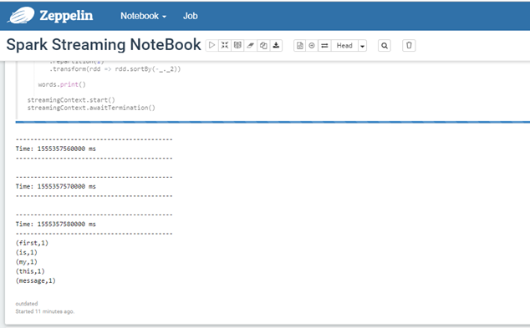Click the (is,1) output row
Viewport: 530px width, 328px height.
pos(27,252)
